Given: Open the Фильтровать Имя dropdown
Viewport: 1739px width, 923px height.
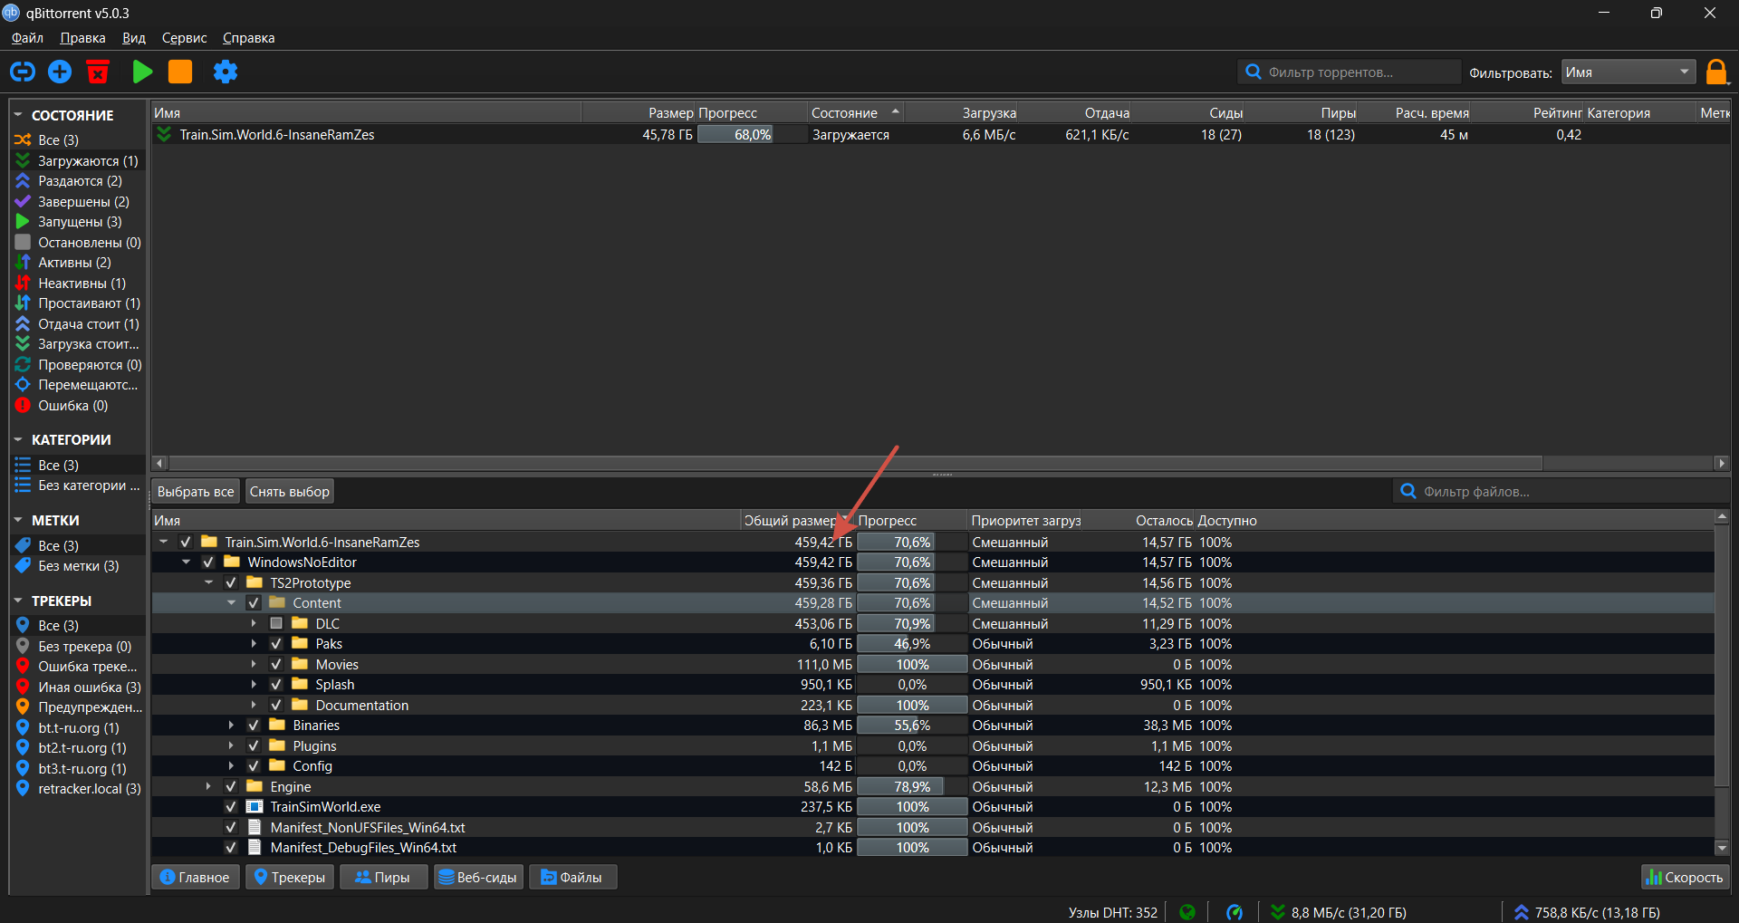Looking at the screenshot, I should click(x=1629, y=72).
